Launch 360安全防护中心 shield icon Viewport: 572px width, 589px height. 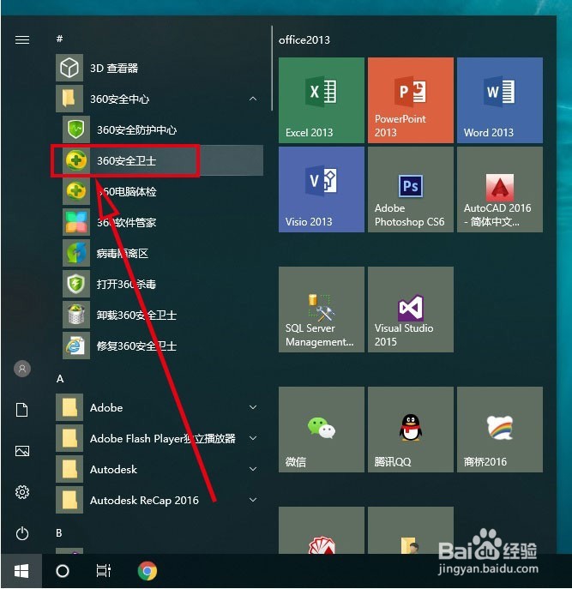[x=76, y=129]
